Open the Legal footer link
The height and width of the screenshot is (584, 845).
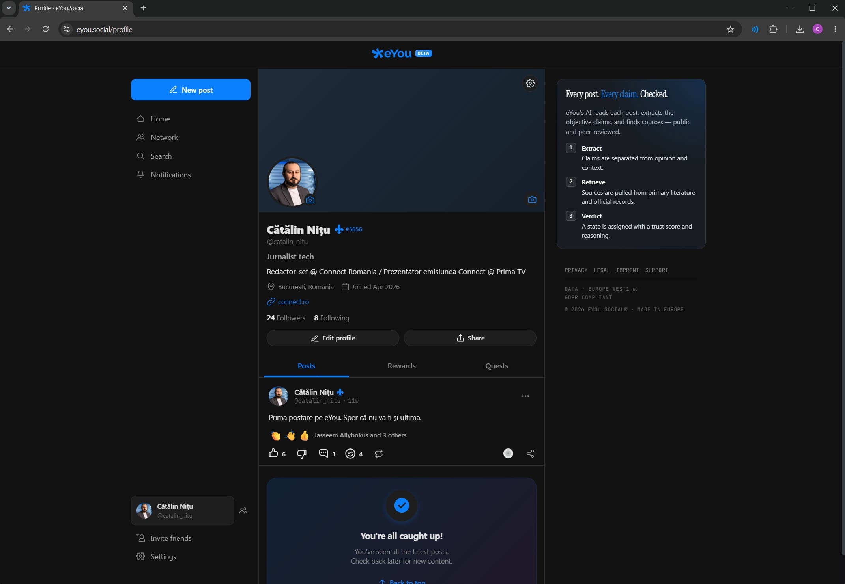coord(602,270)
